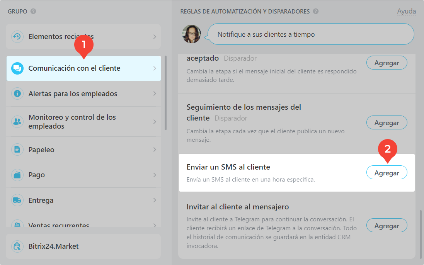Click the Monitoreo y control people icon
The image size is (424, 265).
(x=17, y=122)
